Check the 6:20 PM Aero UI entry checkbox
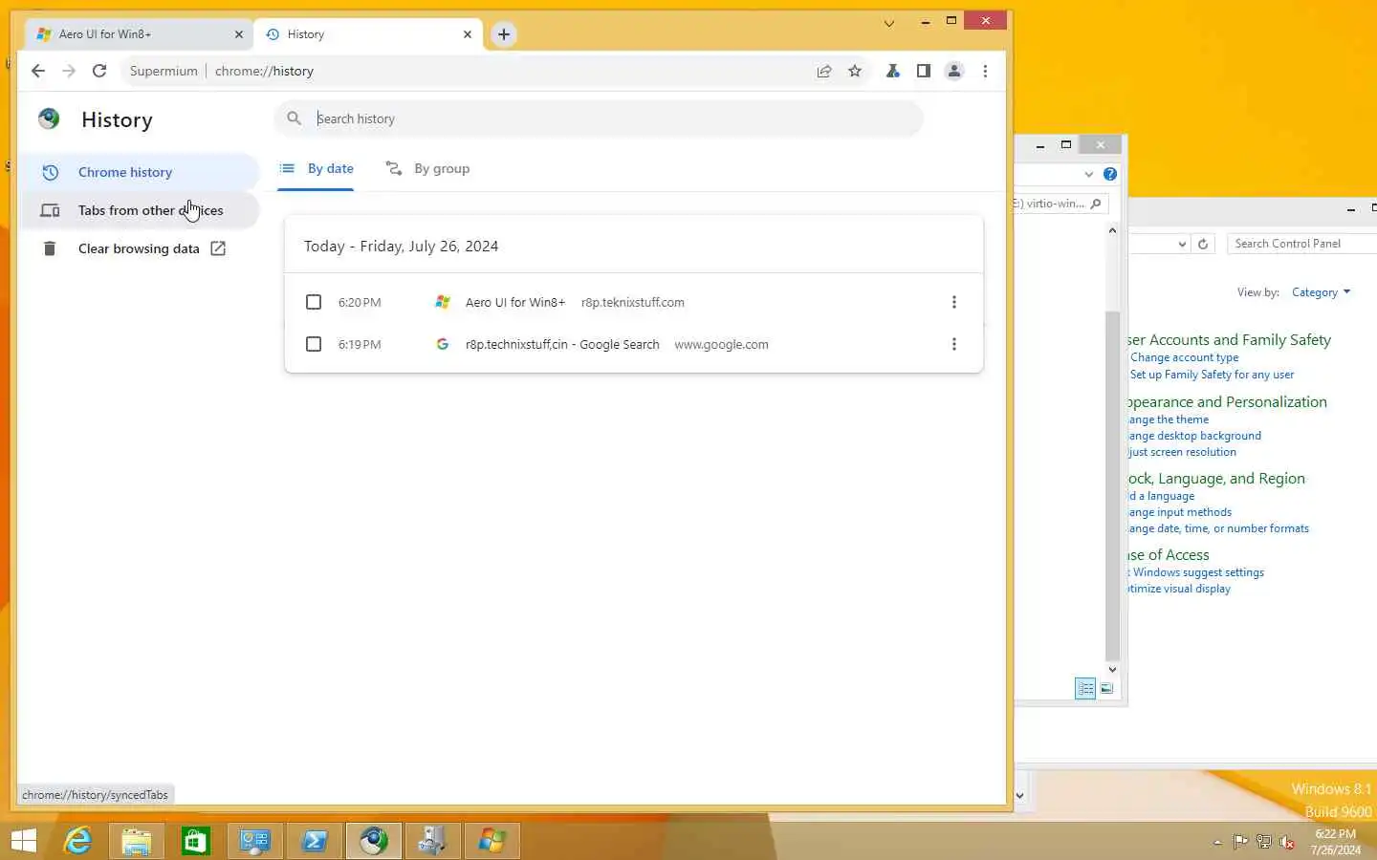Image resolution: width=1377 pixels, height=860 pixels. coord(314,302)
